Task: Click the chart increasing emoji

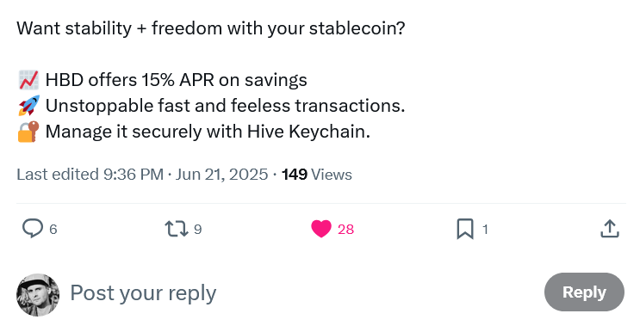Action: click(28, 80)
